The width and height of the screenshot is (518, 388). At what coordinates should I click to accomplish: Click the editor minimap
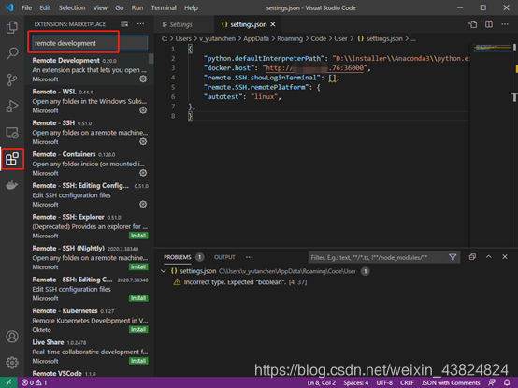click(492, 48)
